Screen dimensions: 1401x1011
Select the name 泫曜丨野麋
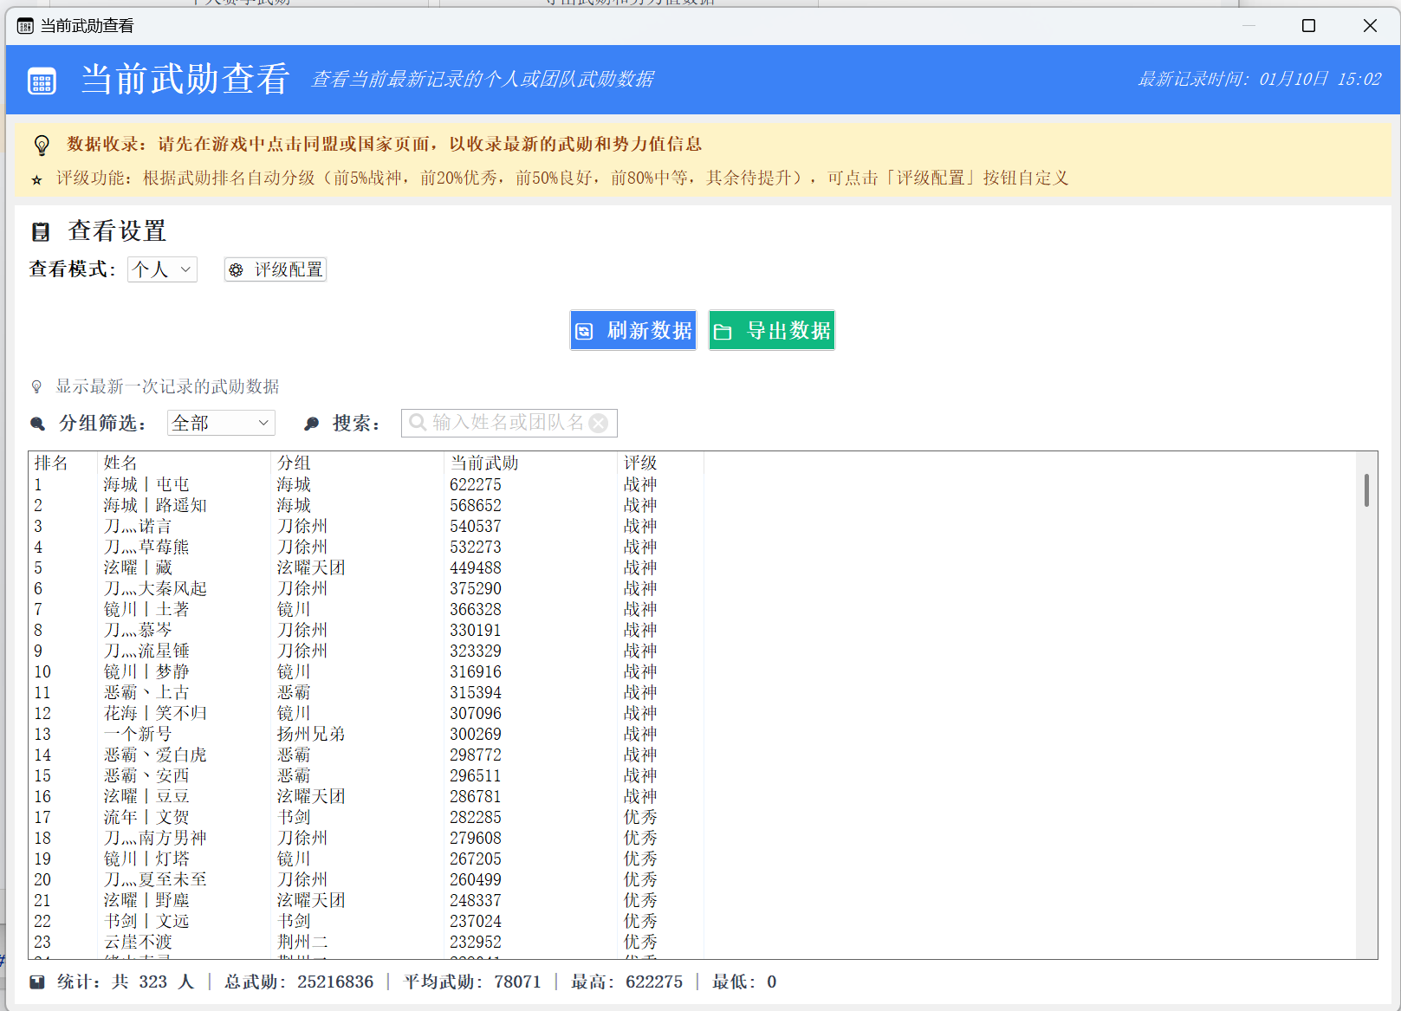pos(146,900)
